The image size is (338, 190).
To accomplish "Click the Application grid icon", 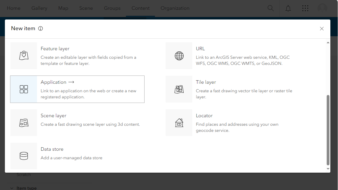I will (24, 89).
